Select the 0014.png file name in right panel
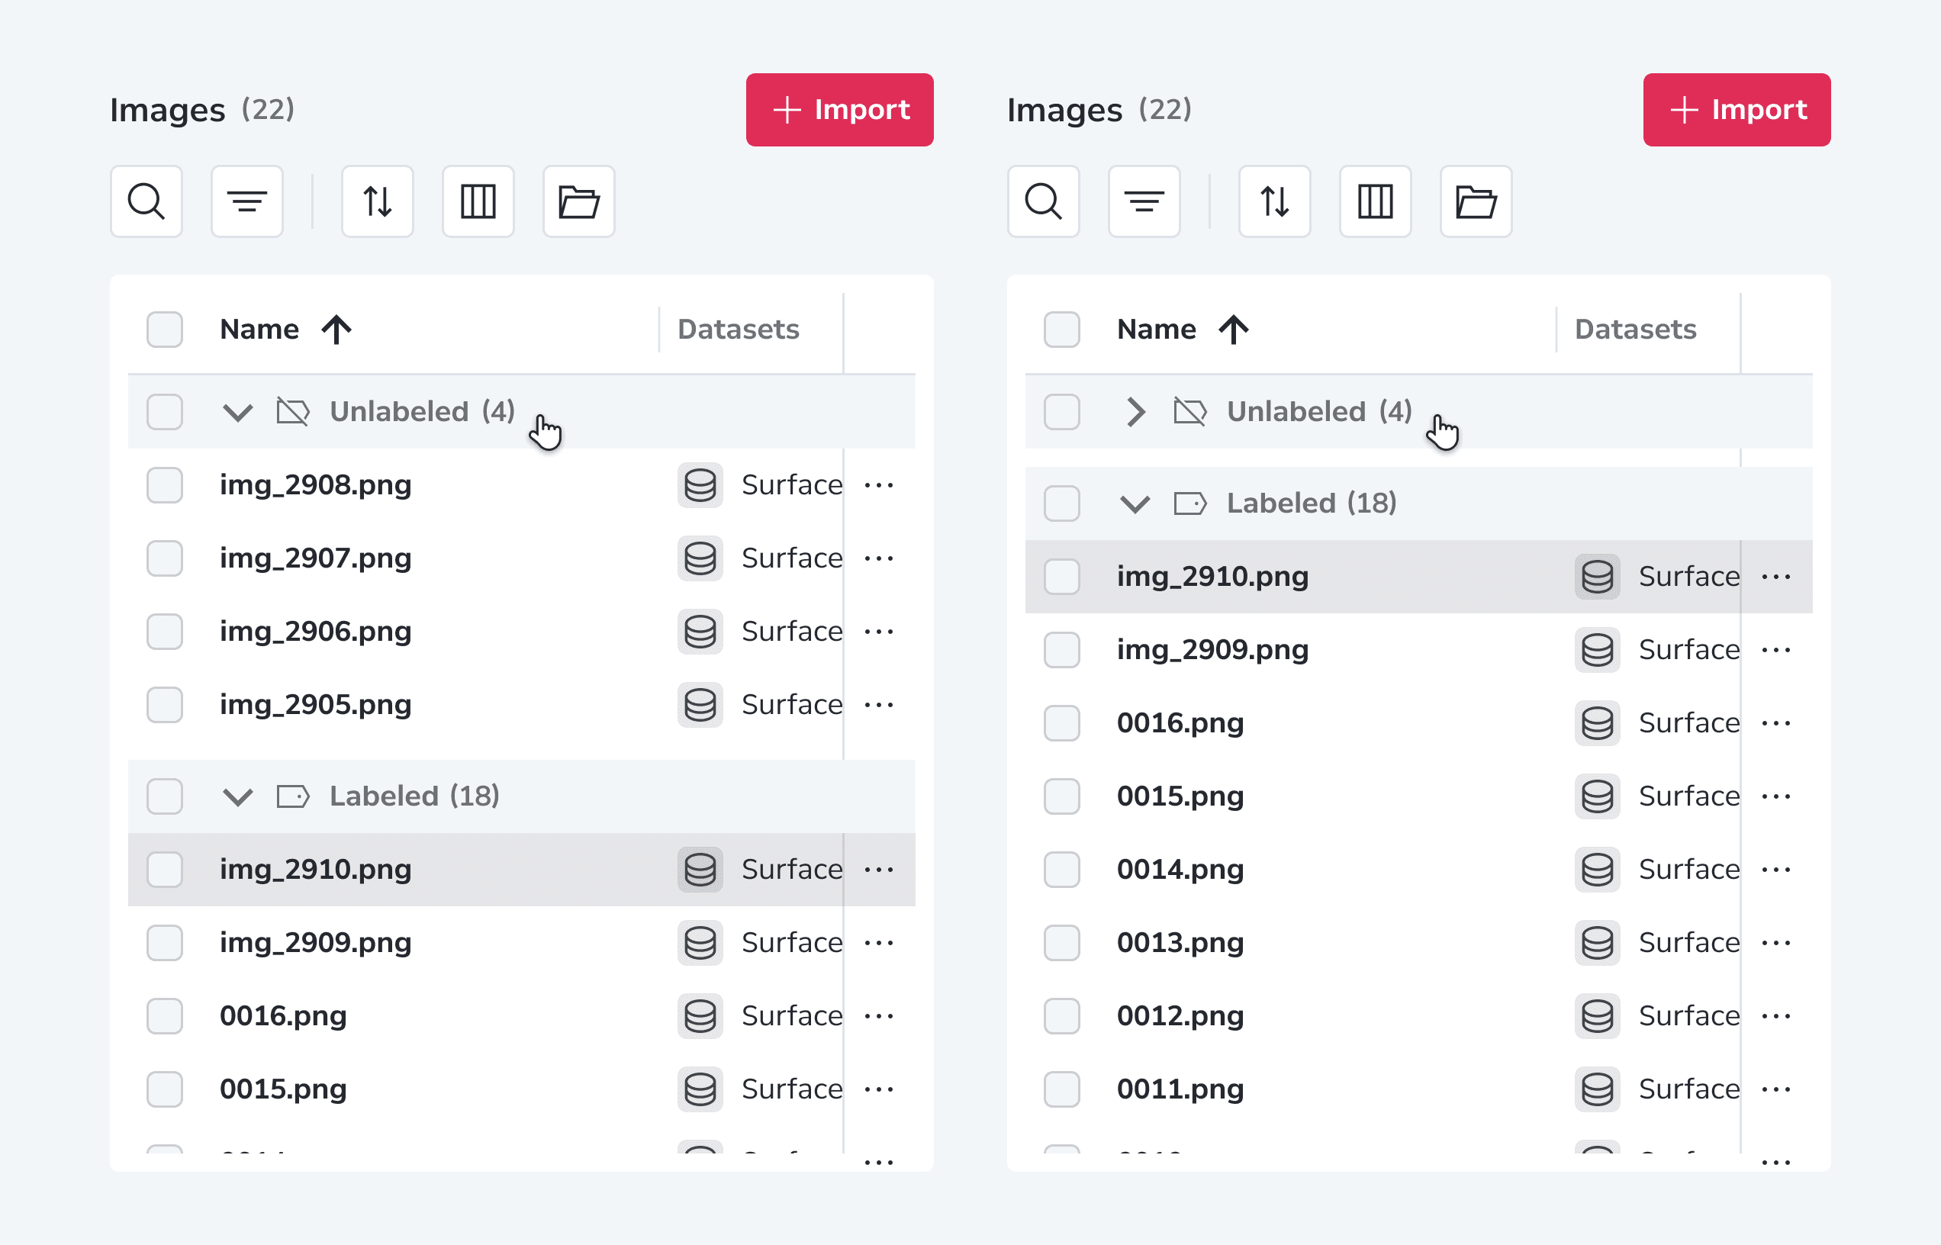Screen dimensions: 1941x1245 tap(1180, 870)
